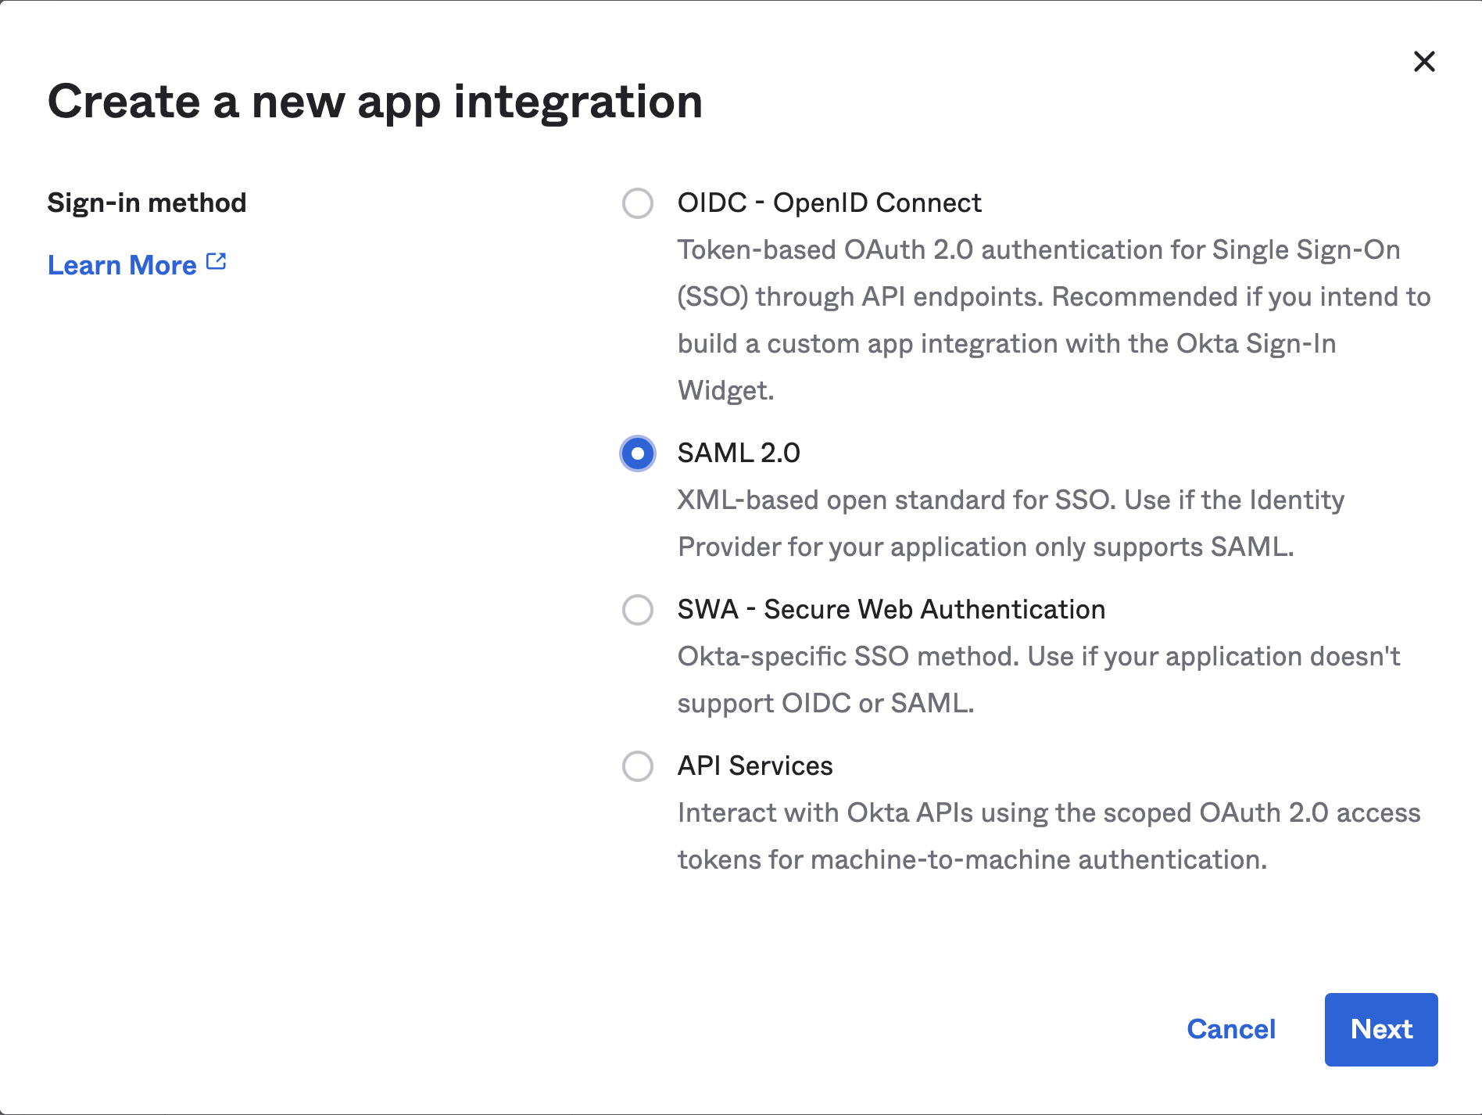
Task: Dismiss the dialog with the X icon
Action: click(1424, 61)
